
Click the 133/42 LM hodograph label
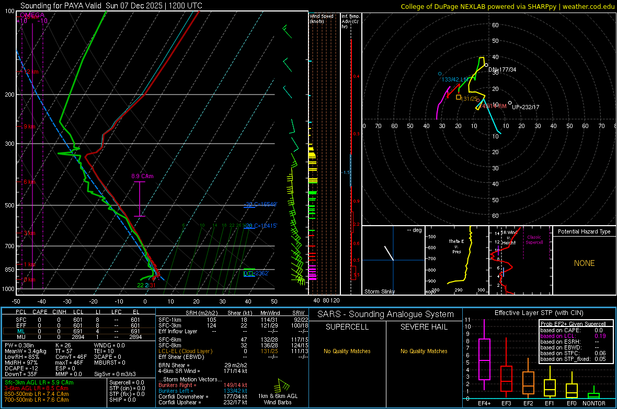[455, 79]
